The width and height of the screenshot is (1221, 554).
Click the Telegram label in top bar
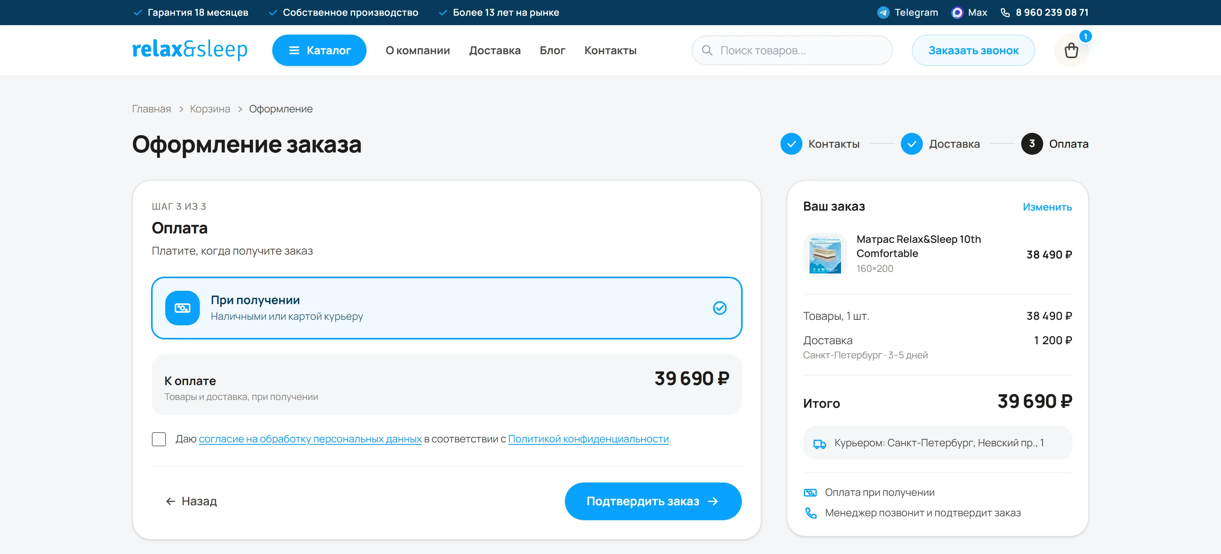[916, 12]
